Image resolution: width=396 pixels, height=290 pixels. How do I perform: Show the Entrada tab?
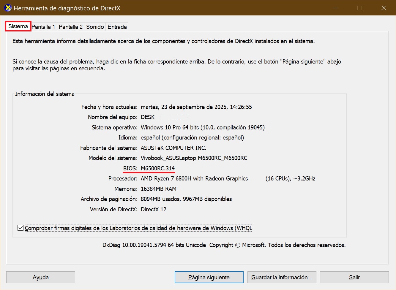(117, 27)
